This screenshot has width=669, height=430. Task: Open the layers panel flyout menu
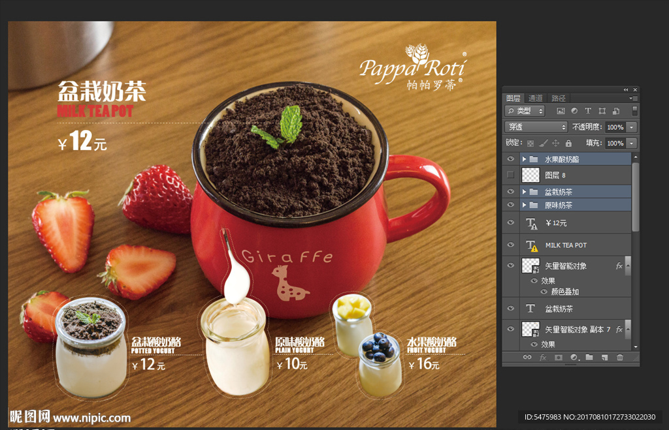click(633, 98)
